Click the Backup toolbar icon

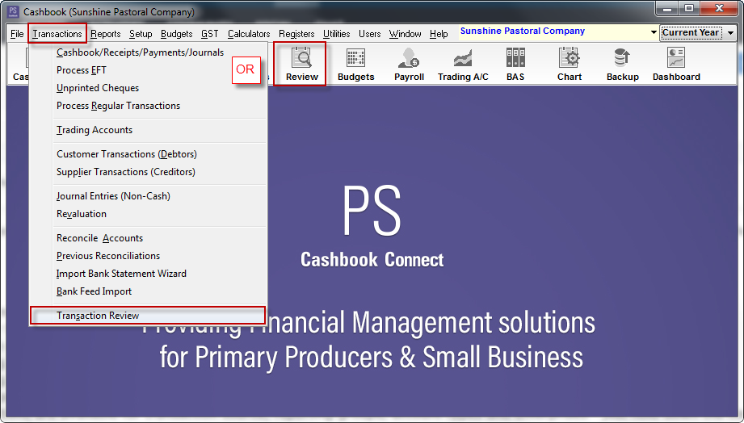pyautogui.click(x=623, y=64)
